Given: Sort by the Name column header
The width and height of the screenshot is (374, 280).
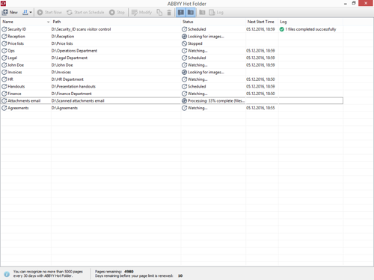Looking at the screenshot, I should [x=25, y=22].
